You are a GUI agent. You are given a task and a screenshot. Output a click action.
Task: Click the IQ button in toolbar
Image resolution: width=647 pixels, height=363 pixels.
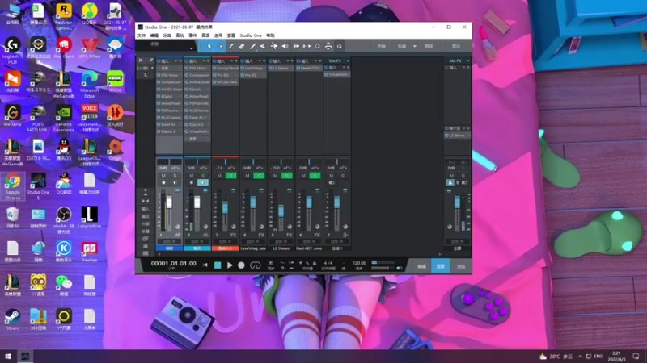[339, 46]
